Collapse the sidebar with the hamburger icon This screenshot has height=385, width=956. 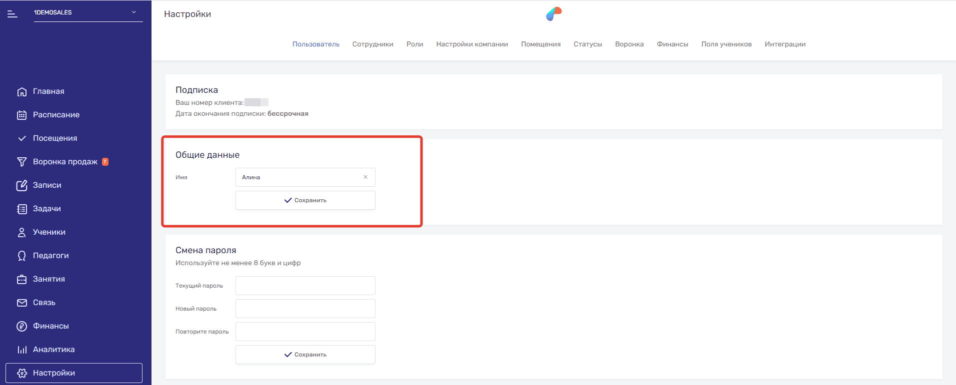click(12, 14)
